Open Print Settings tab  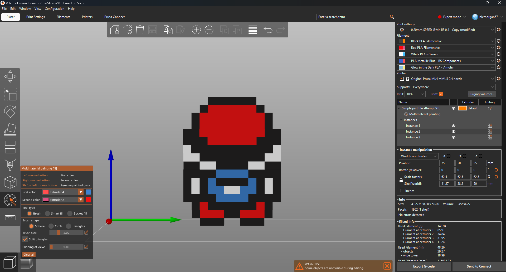coord(36,17)
